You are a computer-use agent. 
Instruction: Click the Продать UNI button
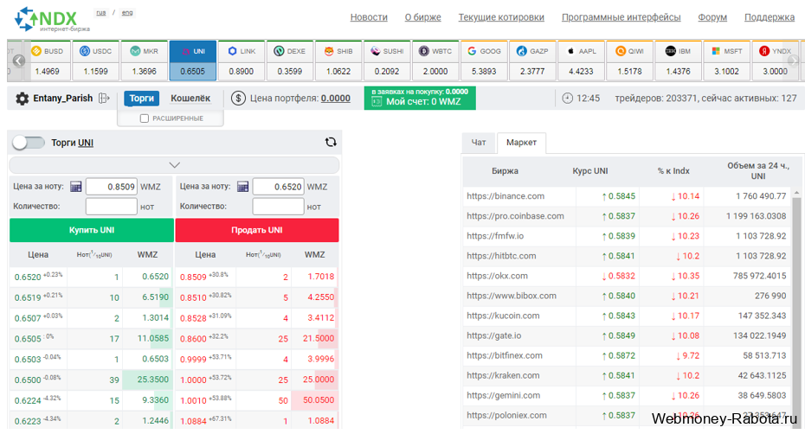[x=257, y=230]
